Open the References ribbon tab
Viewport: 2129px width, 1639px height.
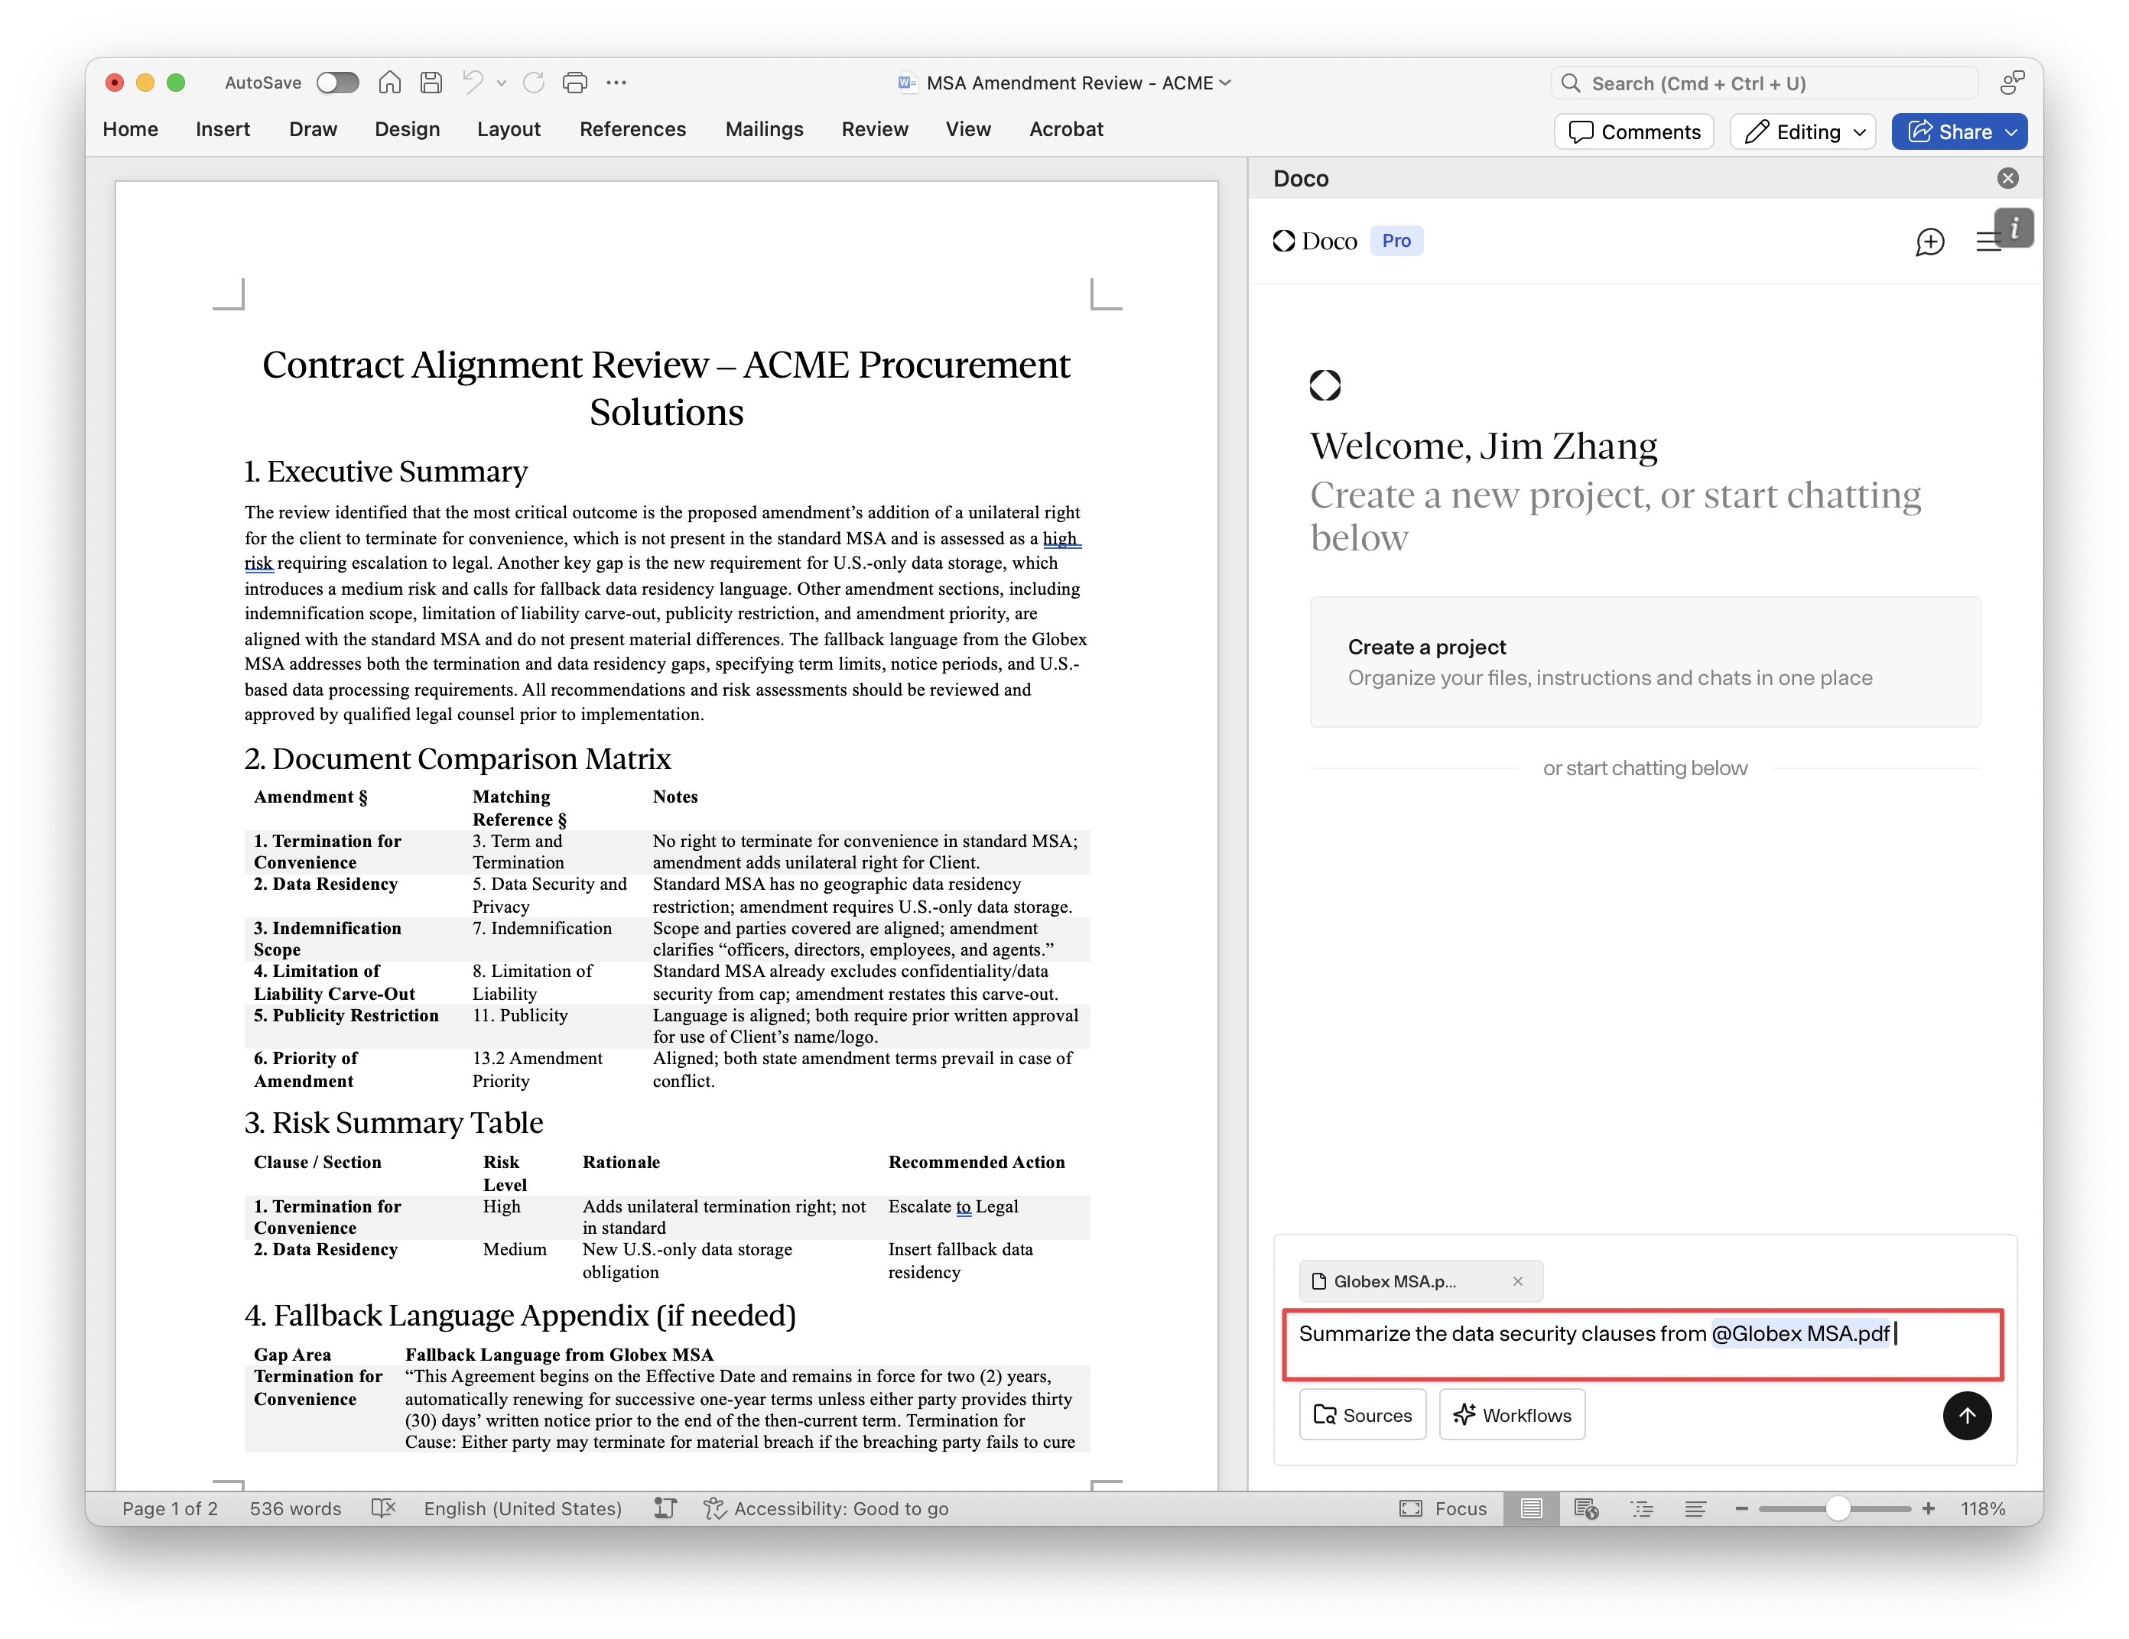click(632, 128)
